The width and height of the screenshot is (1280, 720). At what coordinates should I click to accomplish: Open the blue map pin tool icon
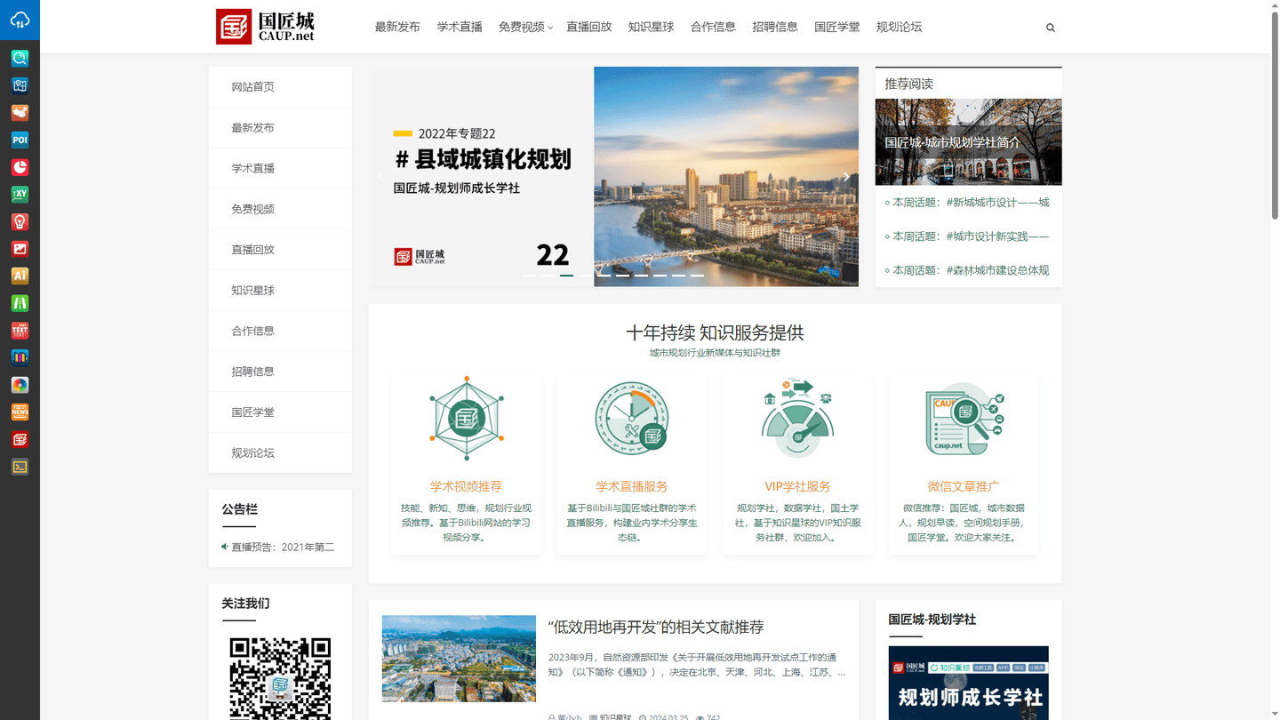[x=20, y=85]
